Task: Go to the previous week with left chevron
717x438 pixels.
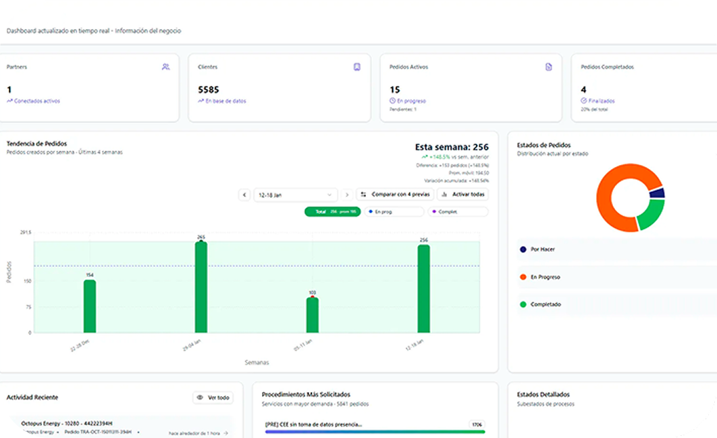Action: [244, 195]
